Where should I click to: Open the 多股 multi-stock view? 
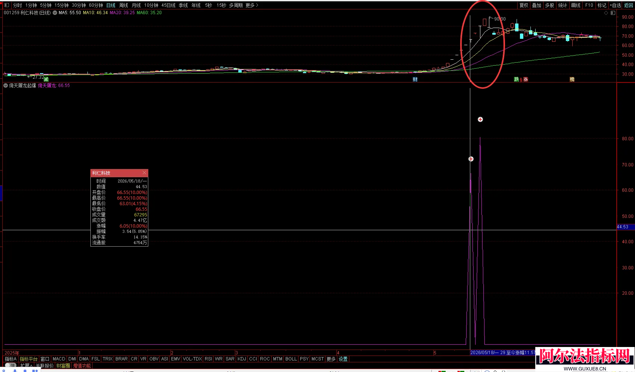[x=549, y=5]
